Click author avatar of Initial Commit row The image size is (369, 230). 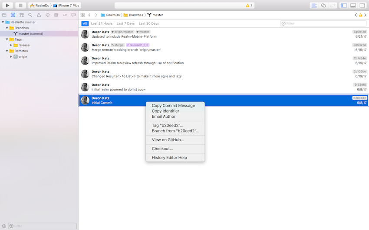pos(85,100)
